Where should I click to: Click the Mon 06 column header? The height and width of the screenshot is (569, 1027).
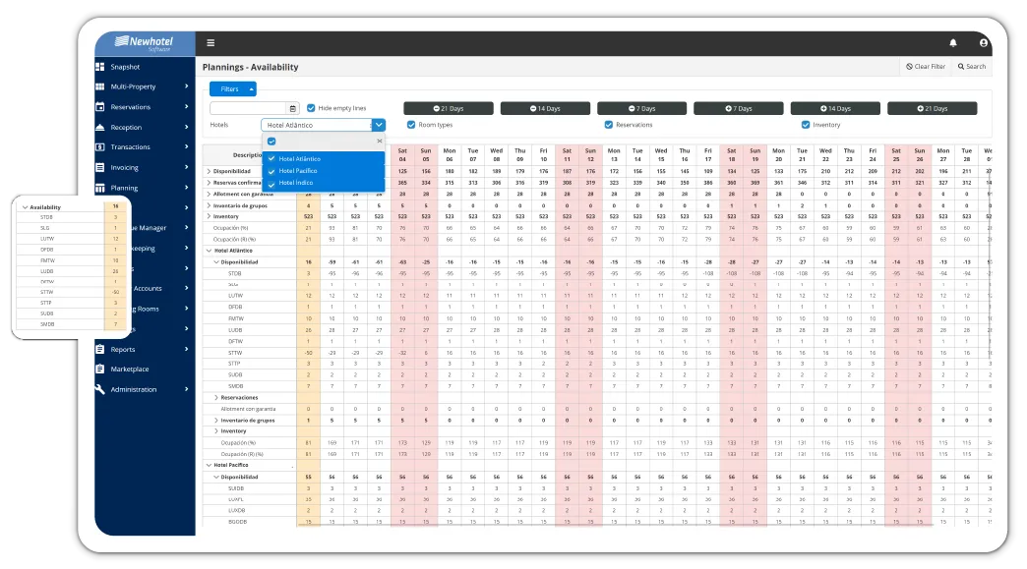(450, 155)
